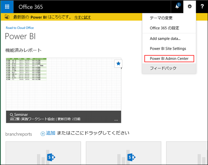Click the Q_Seminar report title
This screenshot has width=208, height=165.
(19, 115)
